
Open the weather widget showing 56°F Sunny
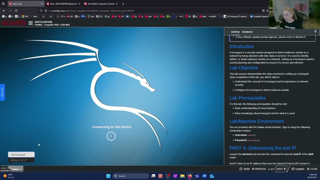8,176
